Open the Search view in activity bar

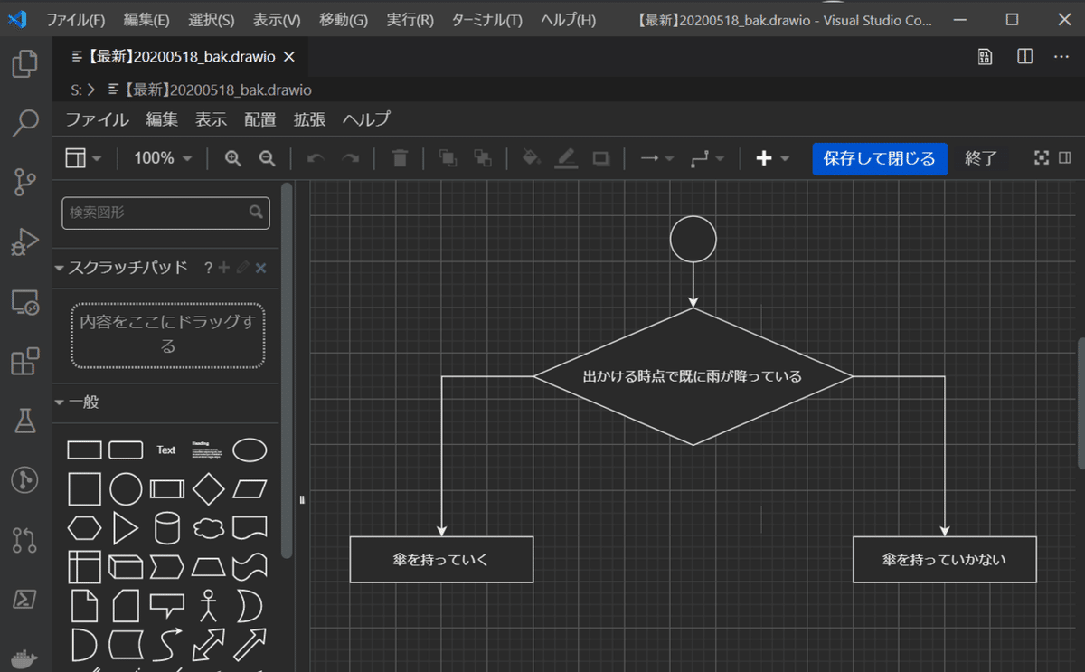coord(25,122)
